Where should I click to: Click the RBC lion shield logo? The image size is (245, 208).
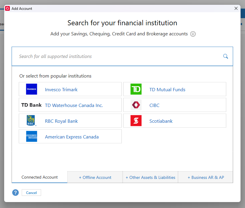(31, 121)
